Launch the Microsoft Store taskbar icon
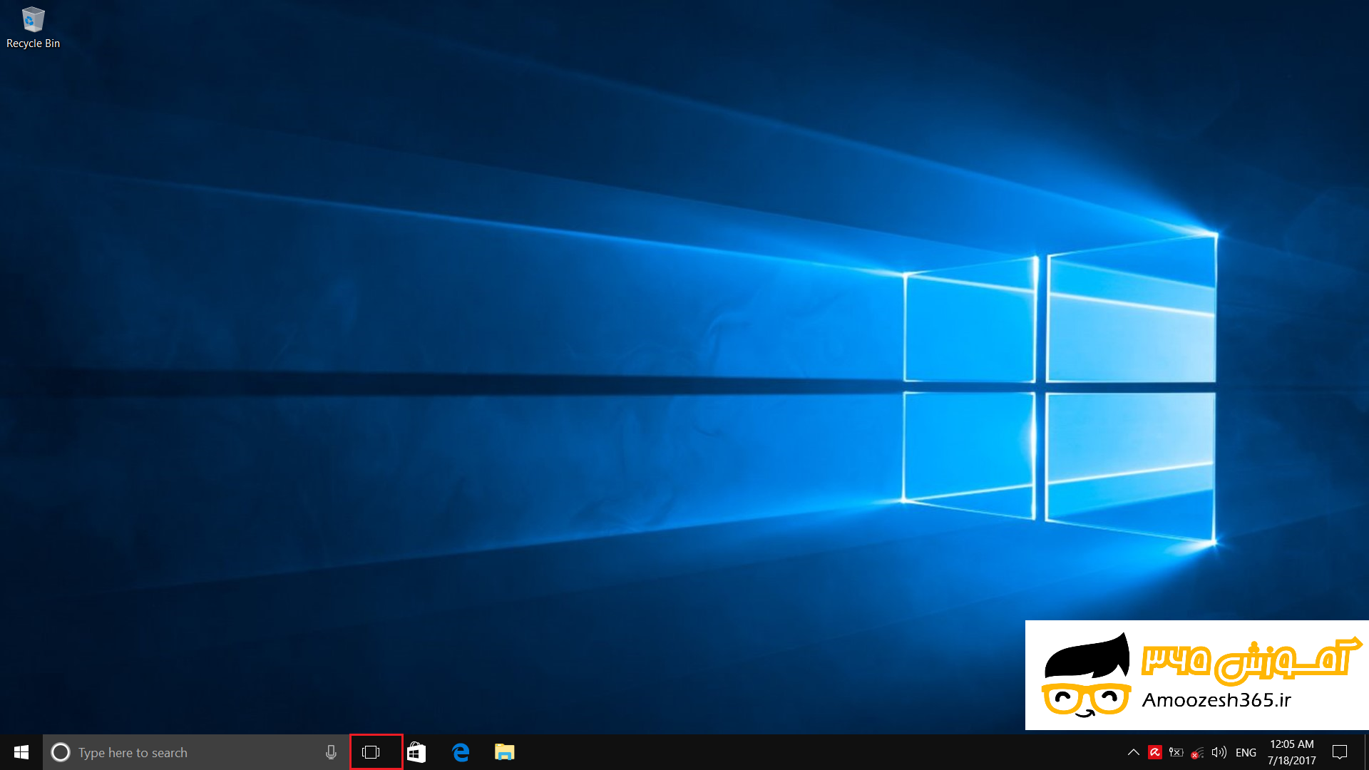1369x770 pixels. tap(416, 752)
